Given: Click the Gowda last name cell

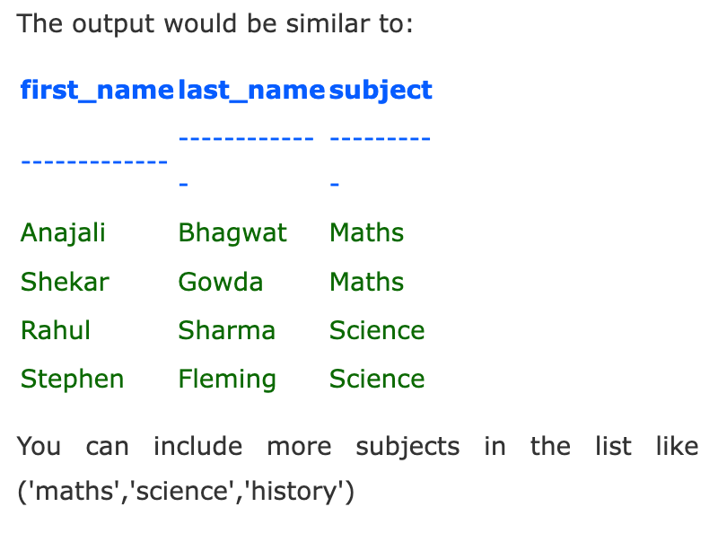Looking at the screenshot, I should point(221,283).
